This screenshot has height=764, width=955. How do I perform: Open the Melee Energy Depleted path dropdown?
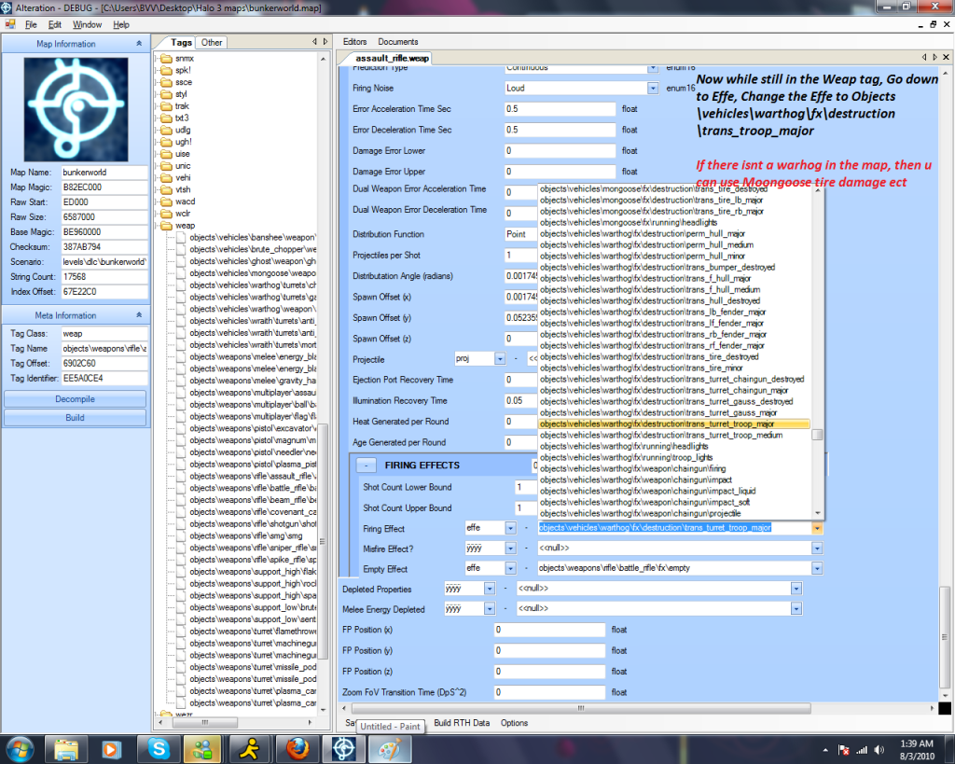796,608
